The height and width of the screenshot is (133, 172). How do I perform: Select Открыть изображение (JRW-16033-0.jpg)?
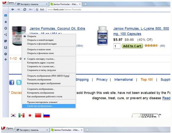[x=49, y=76]
